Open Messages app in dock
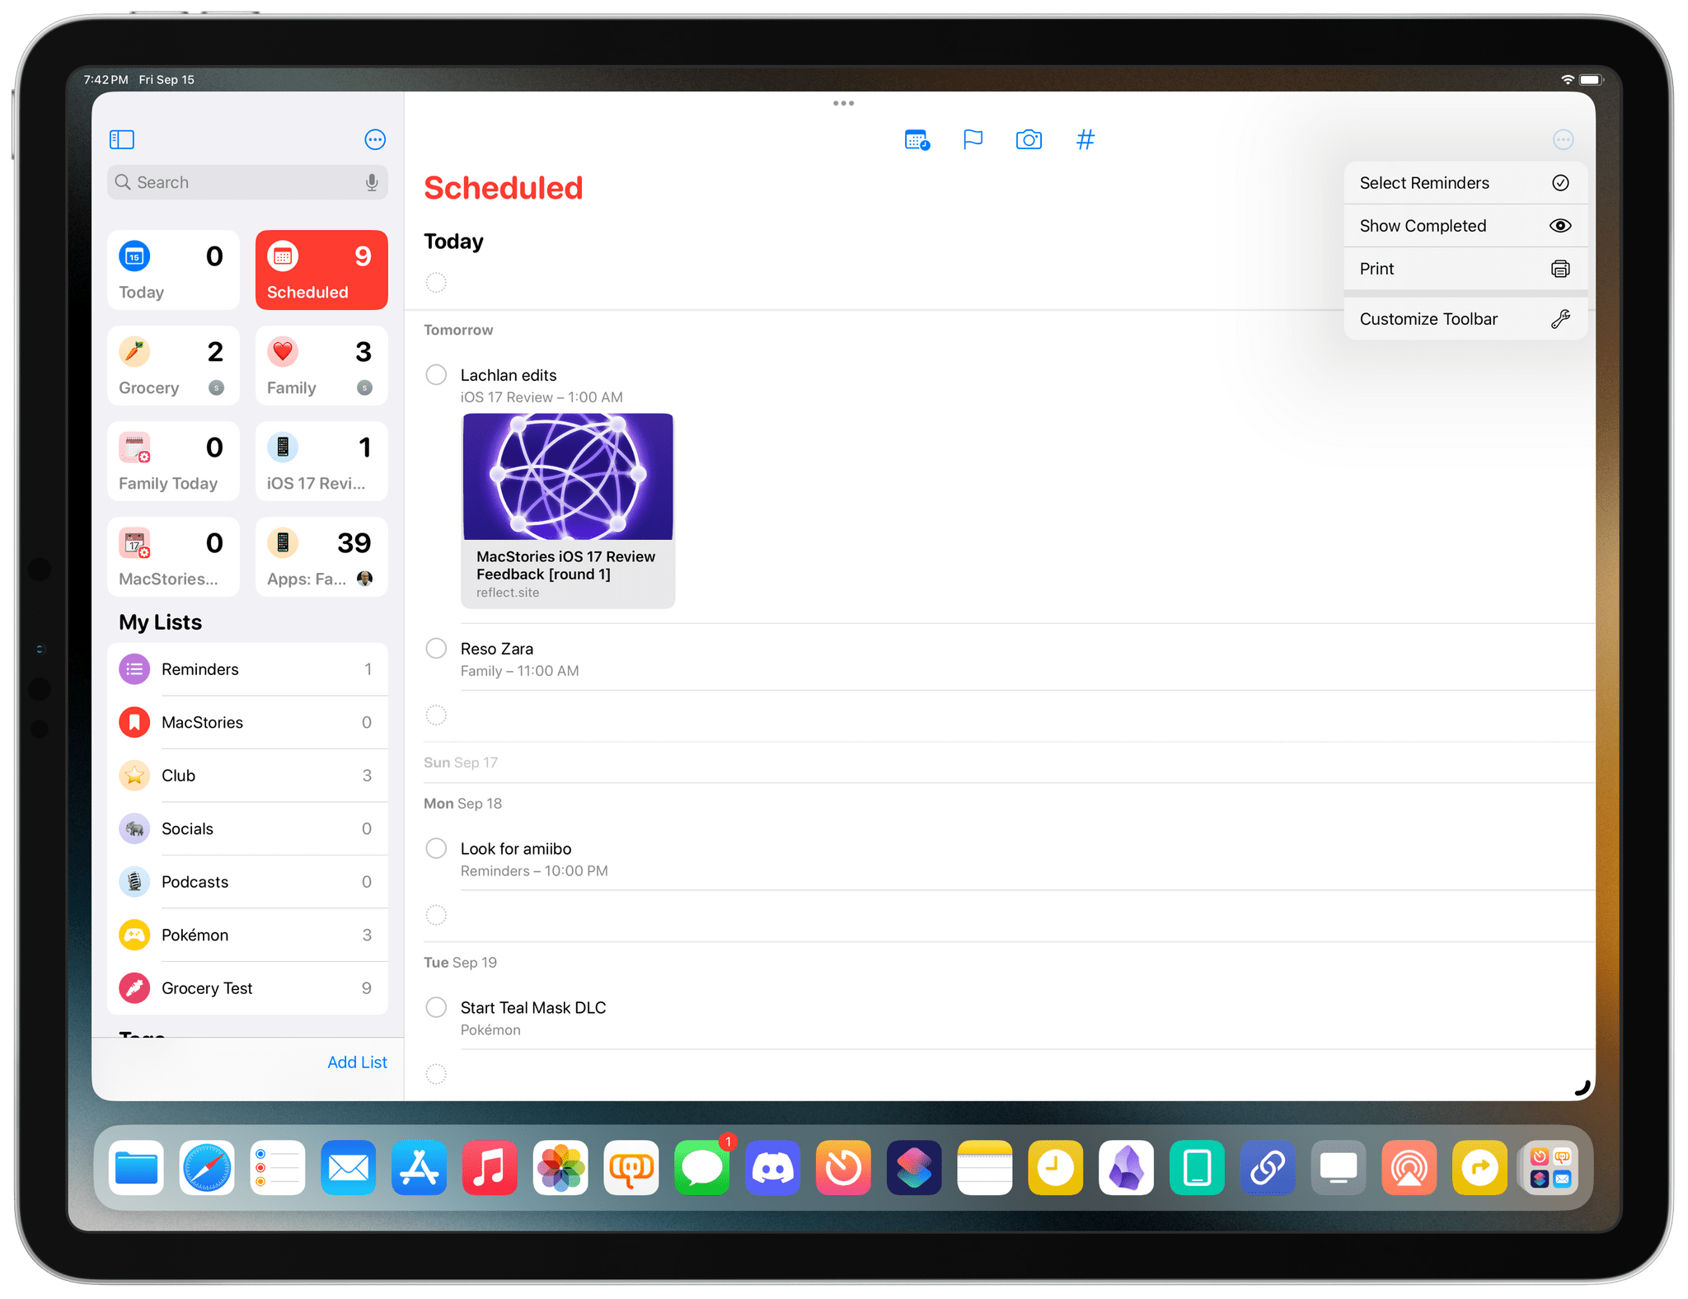Screen dimensions: 1688x1299 click(x=702, y=1167)
